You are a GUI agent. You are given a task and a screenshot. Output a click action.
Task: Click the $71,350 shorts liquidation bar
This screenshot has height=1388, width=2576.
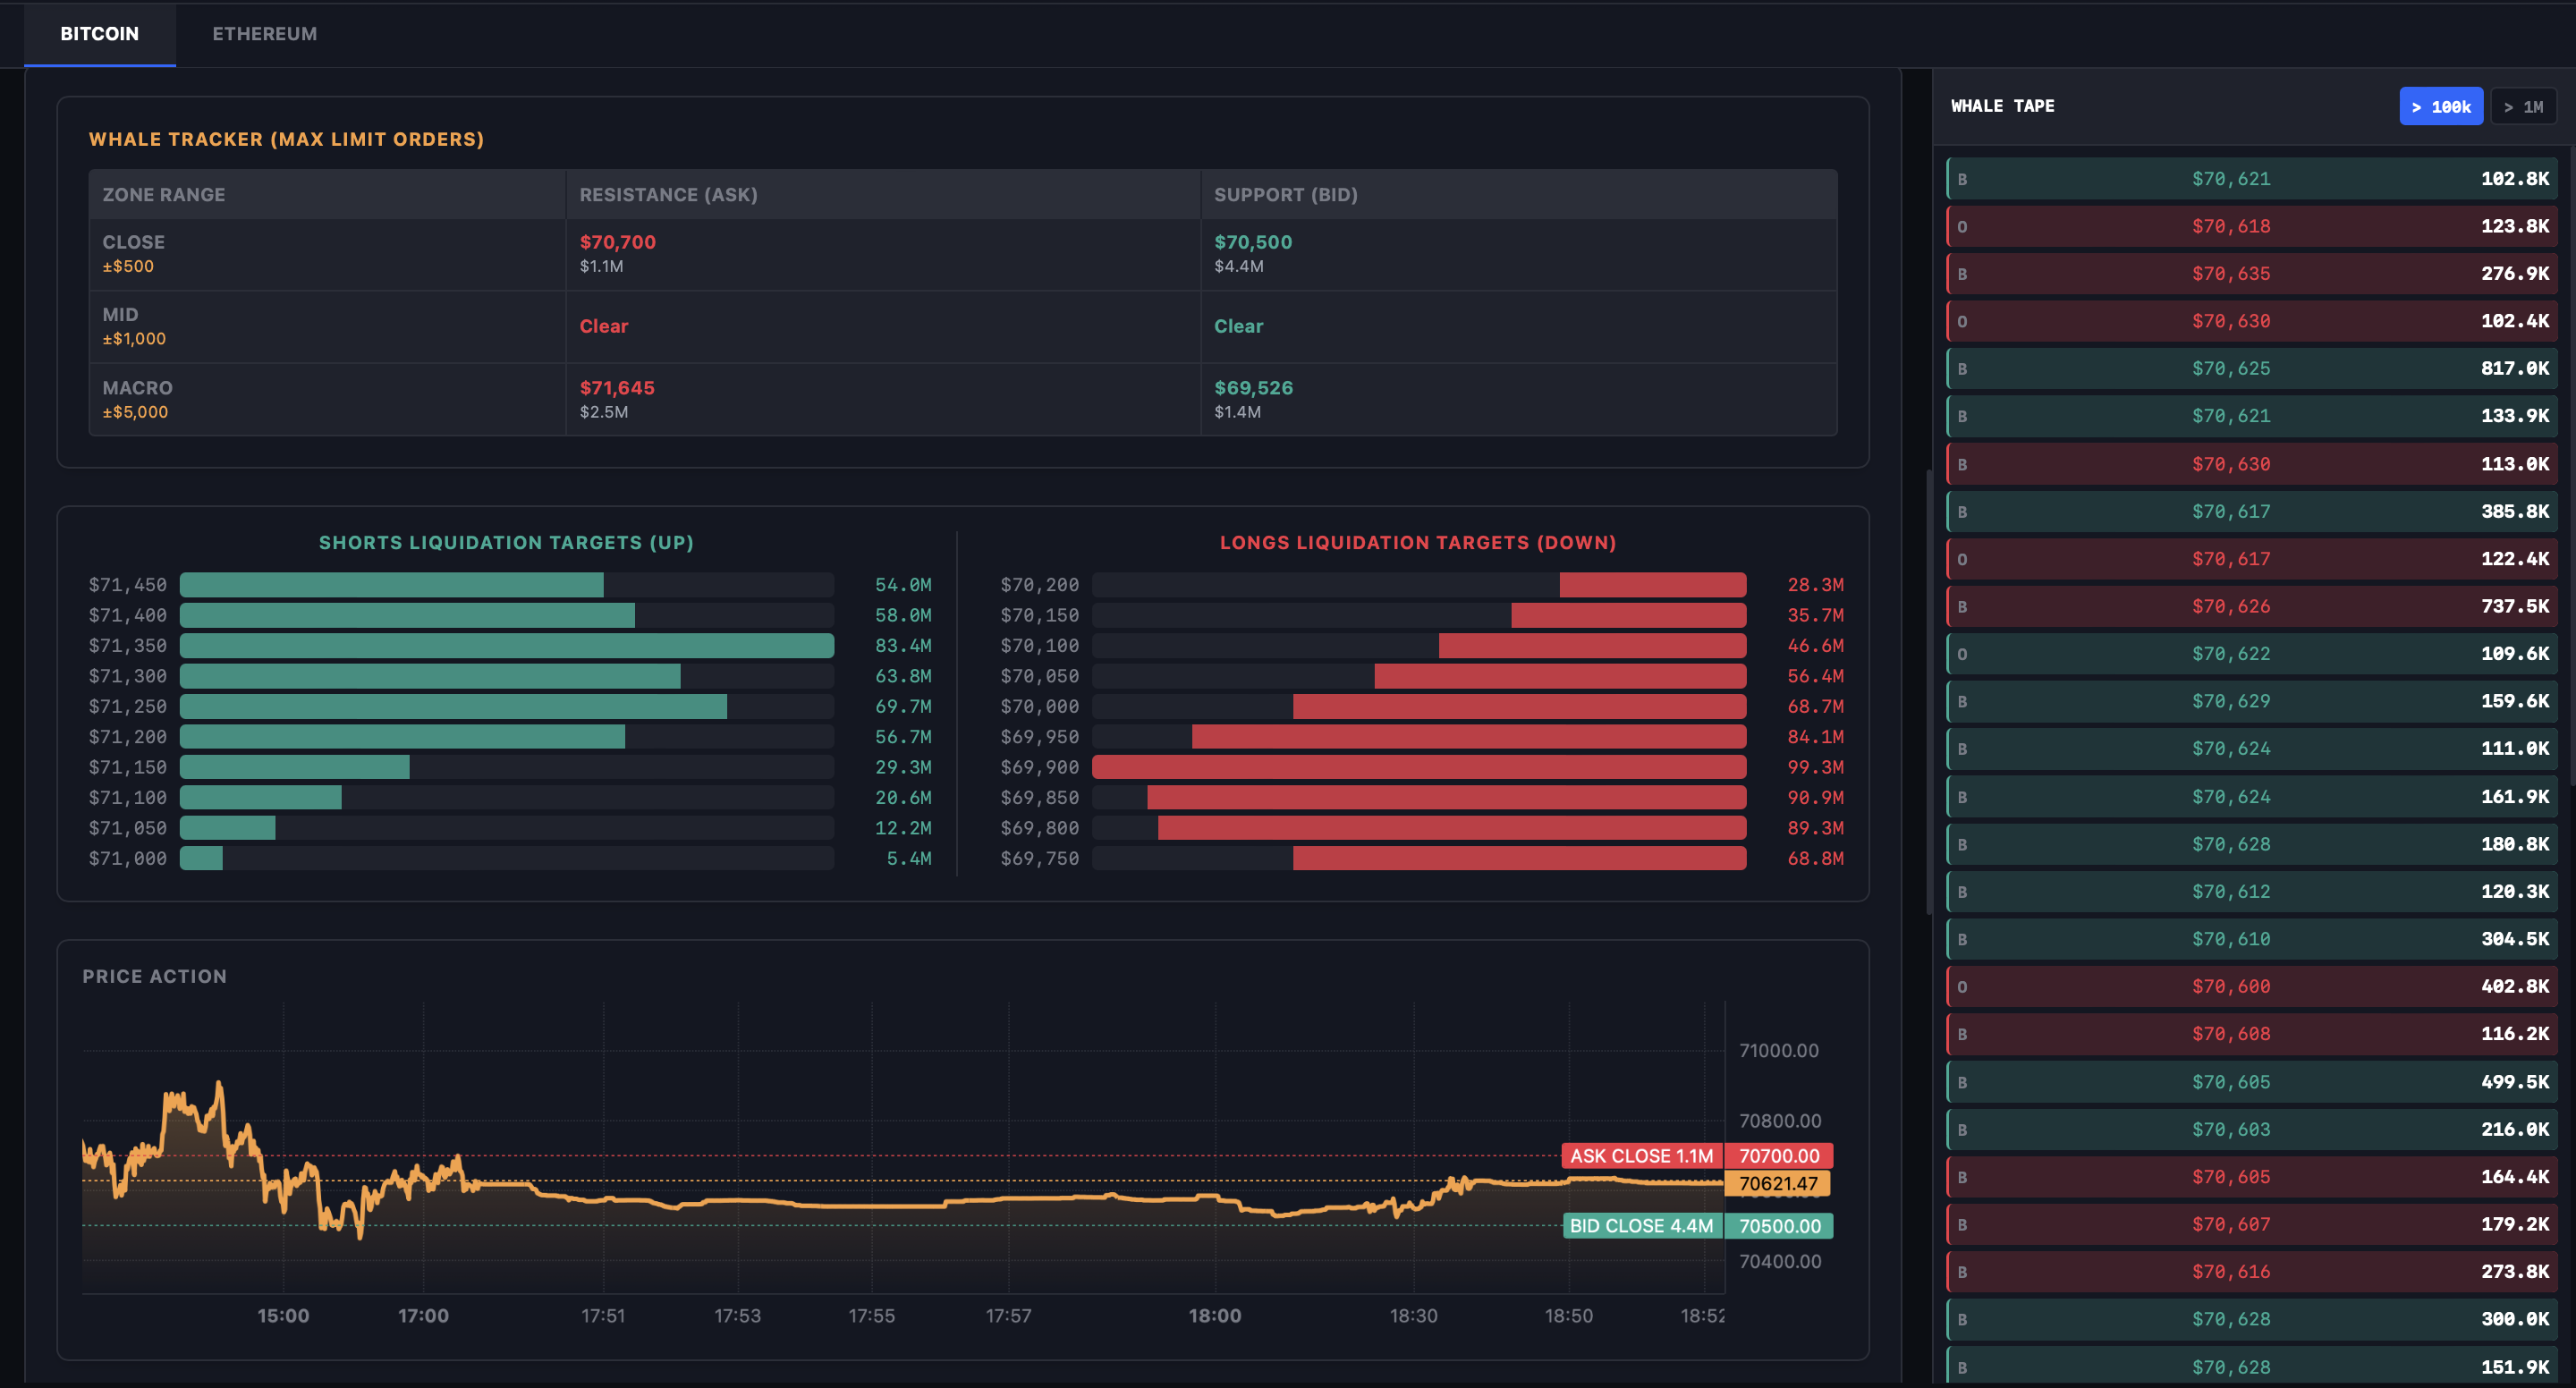506,646
